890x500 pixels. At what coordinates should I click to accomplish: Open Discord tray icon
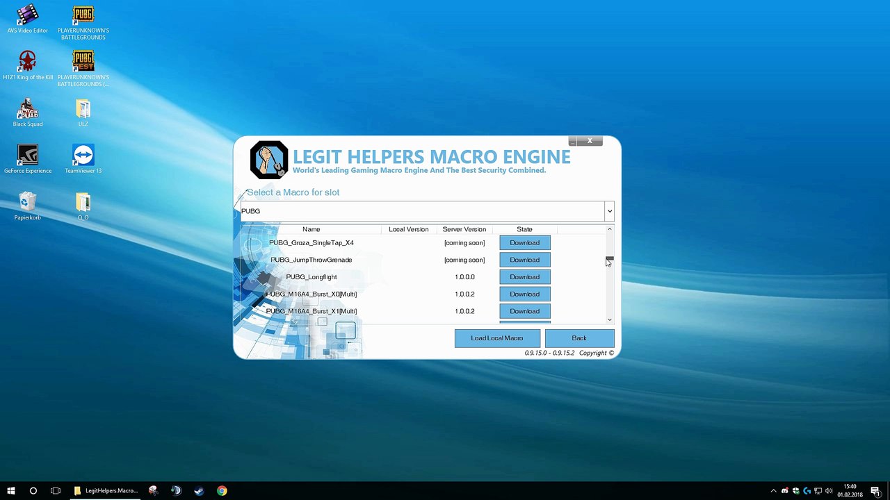pos(785,491)
